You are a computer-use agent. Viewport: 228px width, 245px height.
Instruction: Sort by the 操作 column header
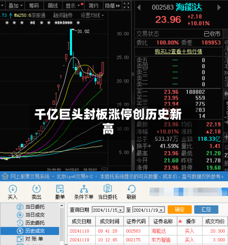[x=190, y=221]
